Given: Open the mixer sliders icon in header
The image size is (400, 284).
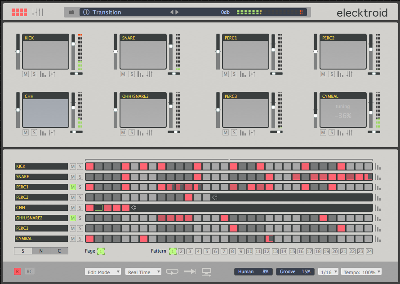Looking at the screenshot, I should pyautogui.click(x=37, y=12).
